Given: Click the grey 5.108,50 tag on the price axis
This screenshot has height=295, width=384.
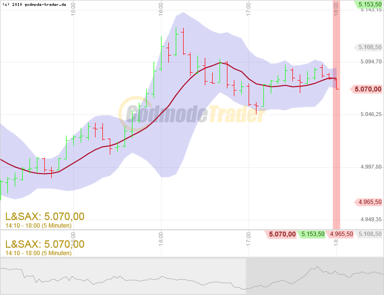Looking at the screenshot, I should click(x=368, y=47).
